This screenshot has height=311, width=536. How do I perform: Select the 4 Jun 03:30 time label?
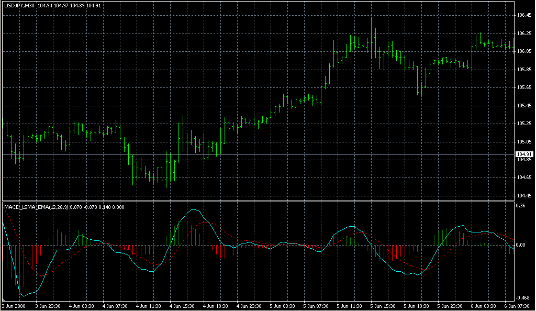(82, 306)
